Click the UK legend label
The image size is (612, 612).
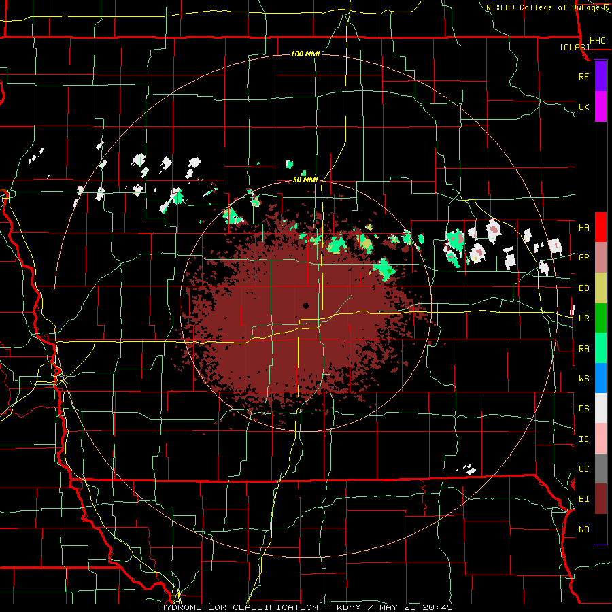pyautogui.click(x=584, y=107)
